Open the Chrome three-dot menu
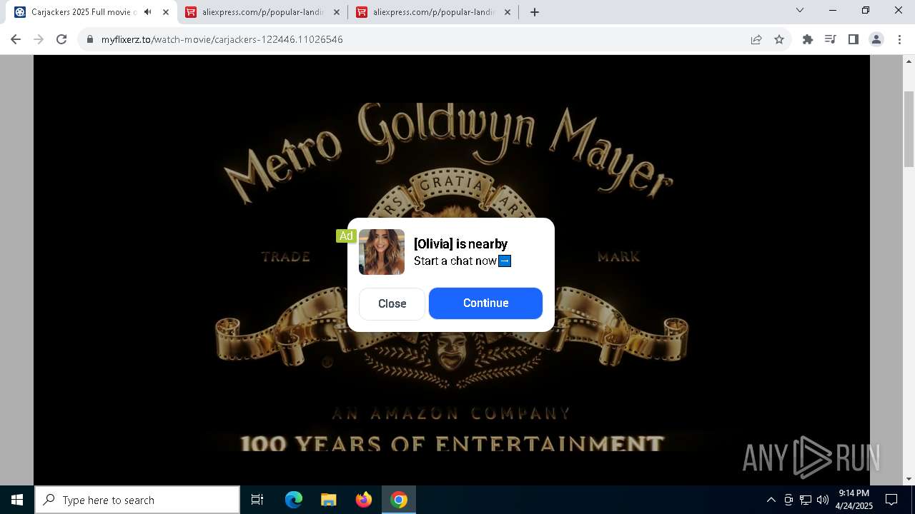Viewport: 915px width, 514px height. pos(899,39)
